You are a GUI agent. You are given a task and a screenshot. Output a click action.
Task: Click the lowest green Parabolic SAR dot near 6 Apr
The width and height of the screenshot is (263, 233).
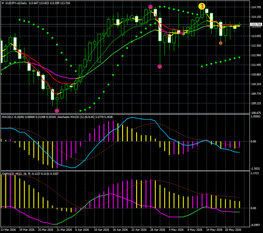[x=80, y=110]
